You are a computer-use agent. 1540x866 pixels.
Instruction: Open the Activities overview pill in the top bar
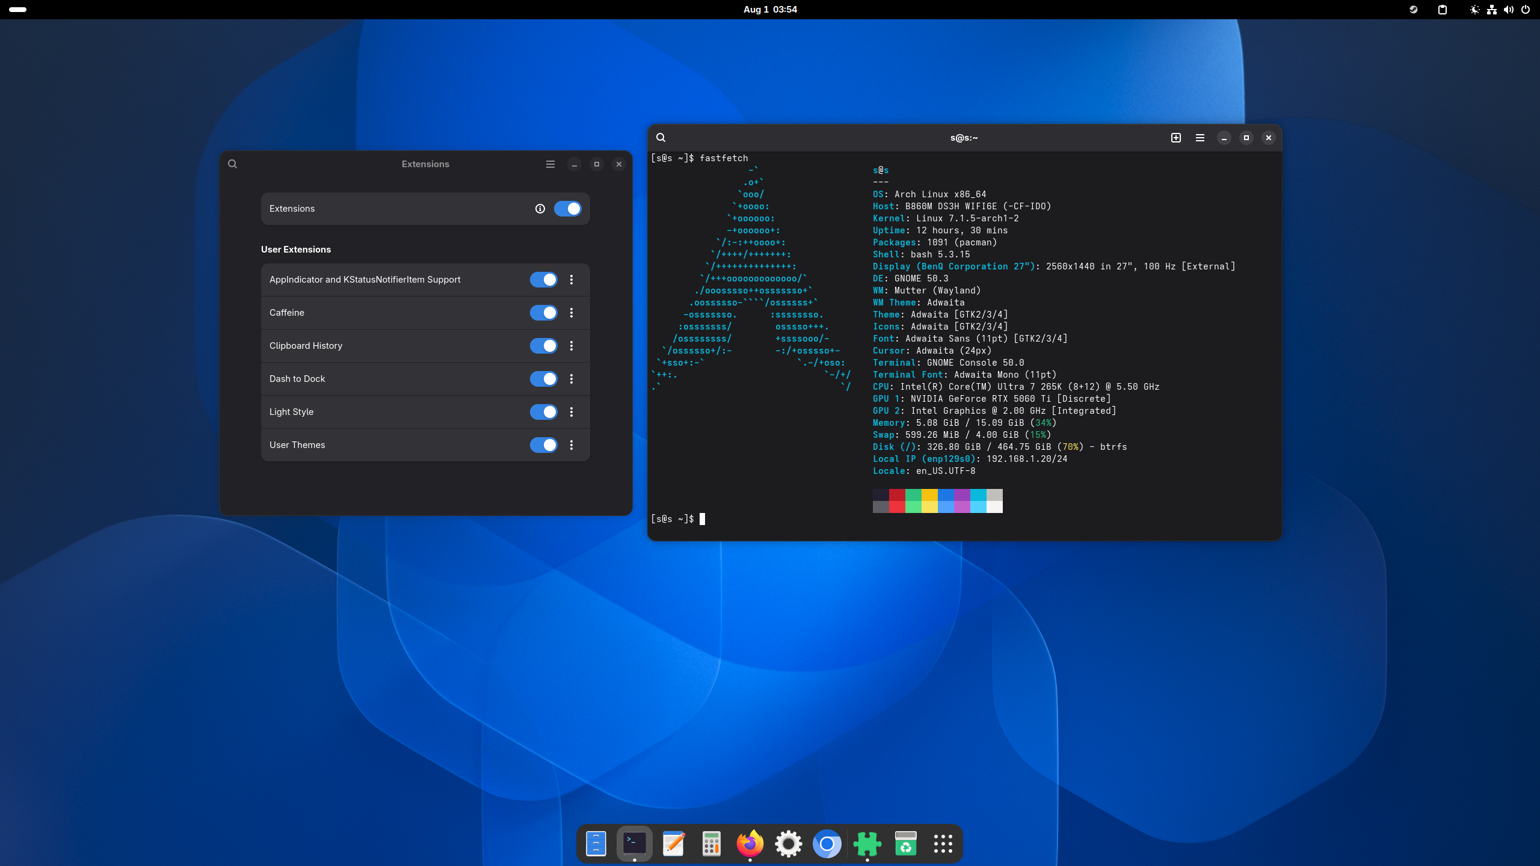click(18, 10)
